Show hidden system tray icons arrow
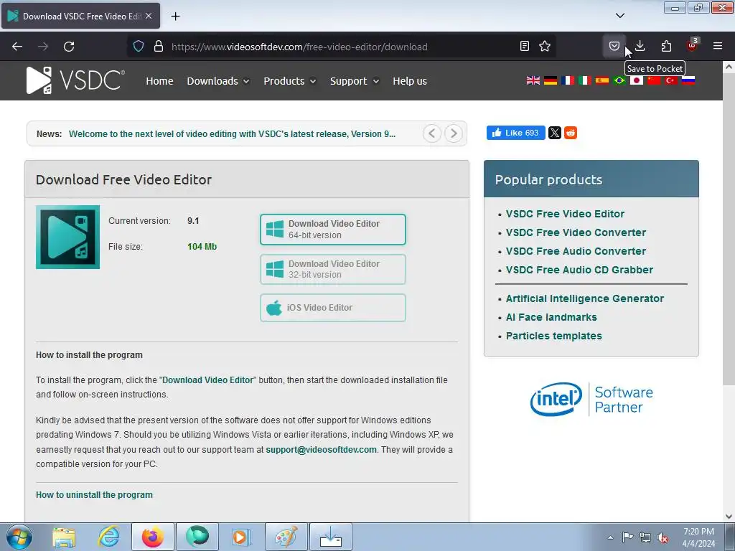 point(610,537)
